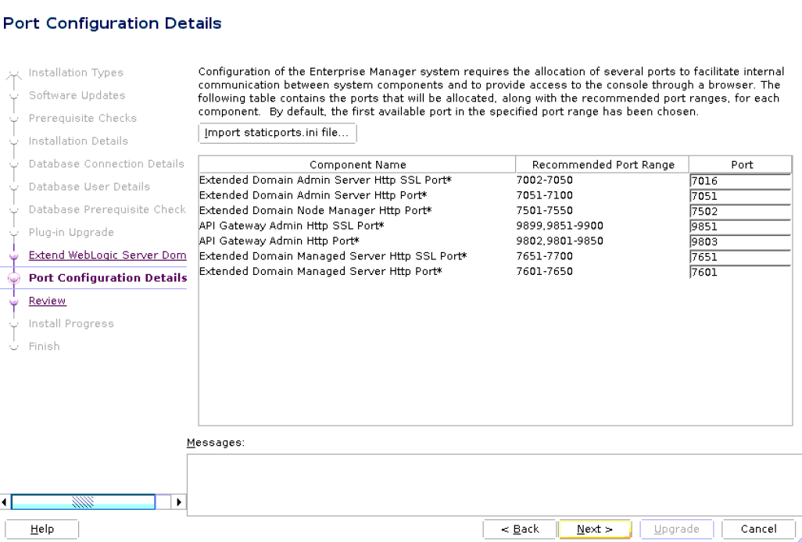This screenshot has width=802, height=542.
Task: Open the Extend WebLogic Server Dom step
Action: tap(107, 255)
